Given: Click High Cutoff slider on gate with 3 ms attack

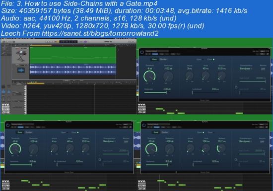Looking at the screenshot, I should pos(253,82).
